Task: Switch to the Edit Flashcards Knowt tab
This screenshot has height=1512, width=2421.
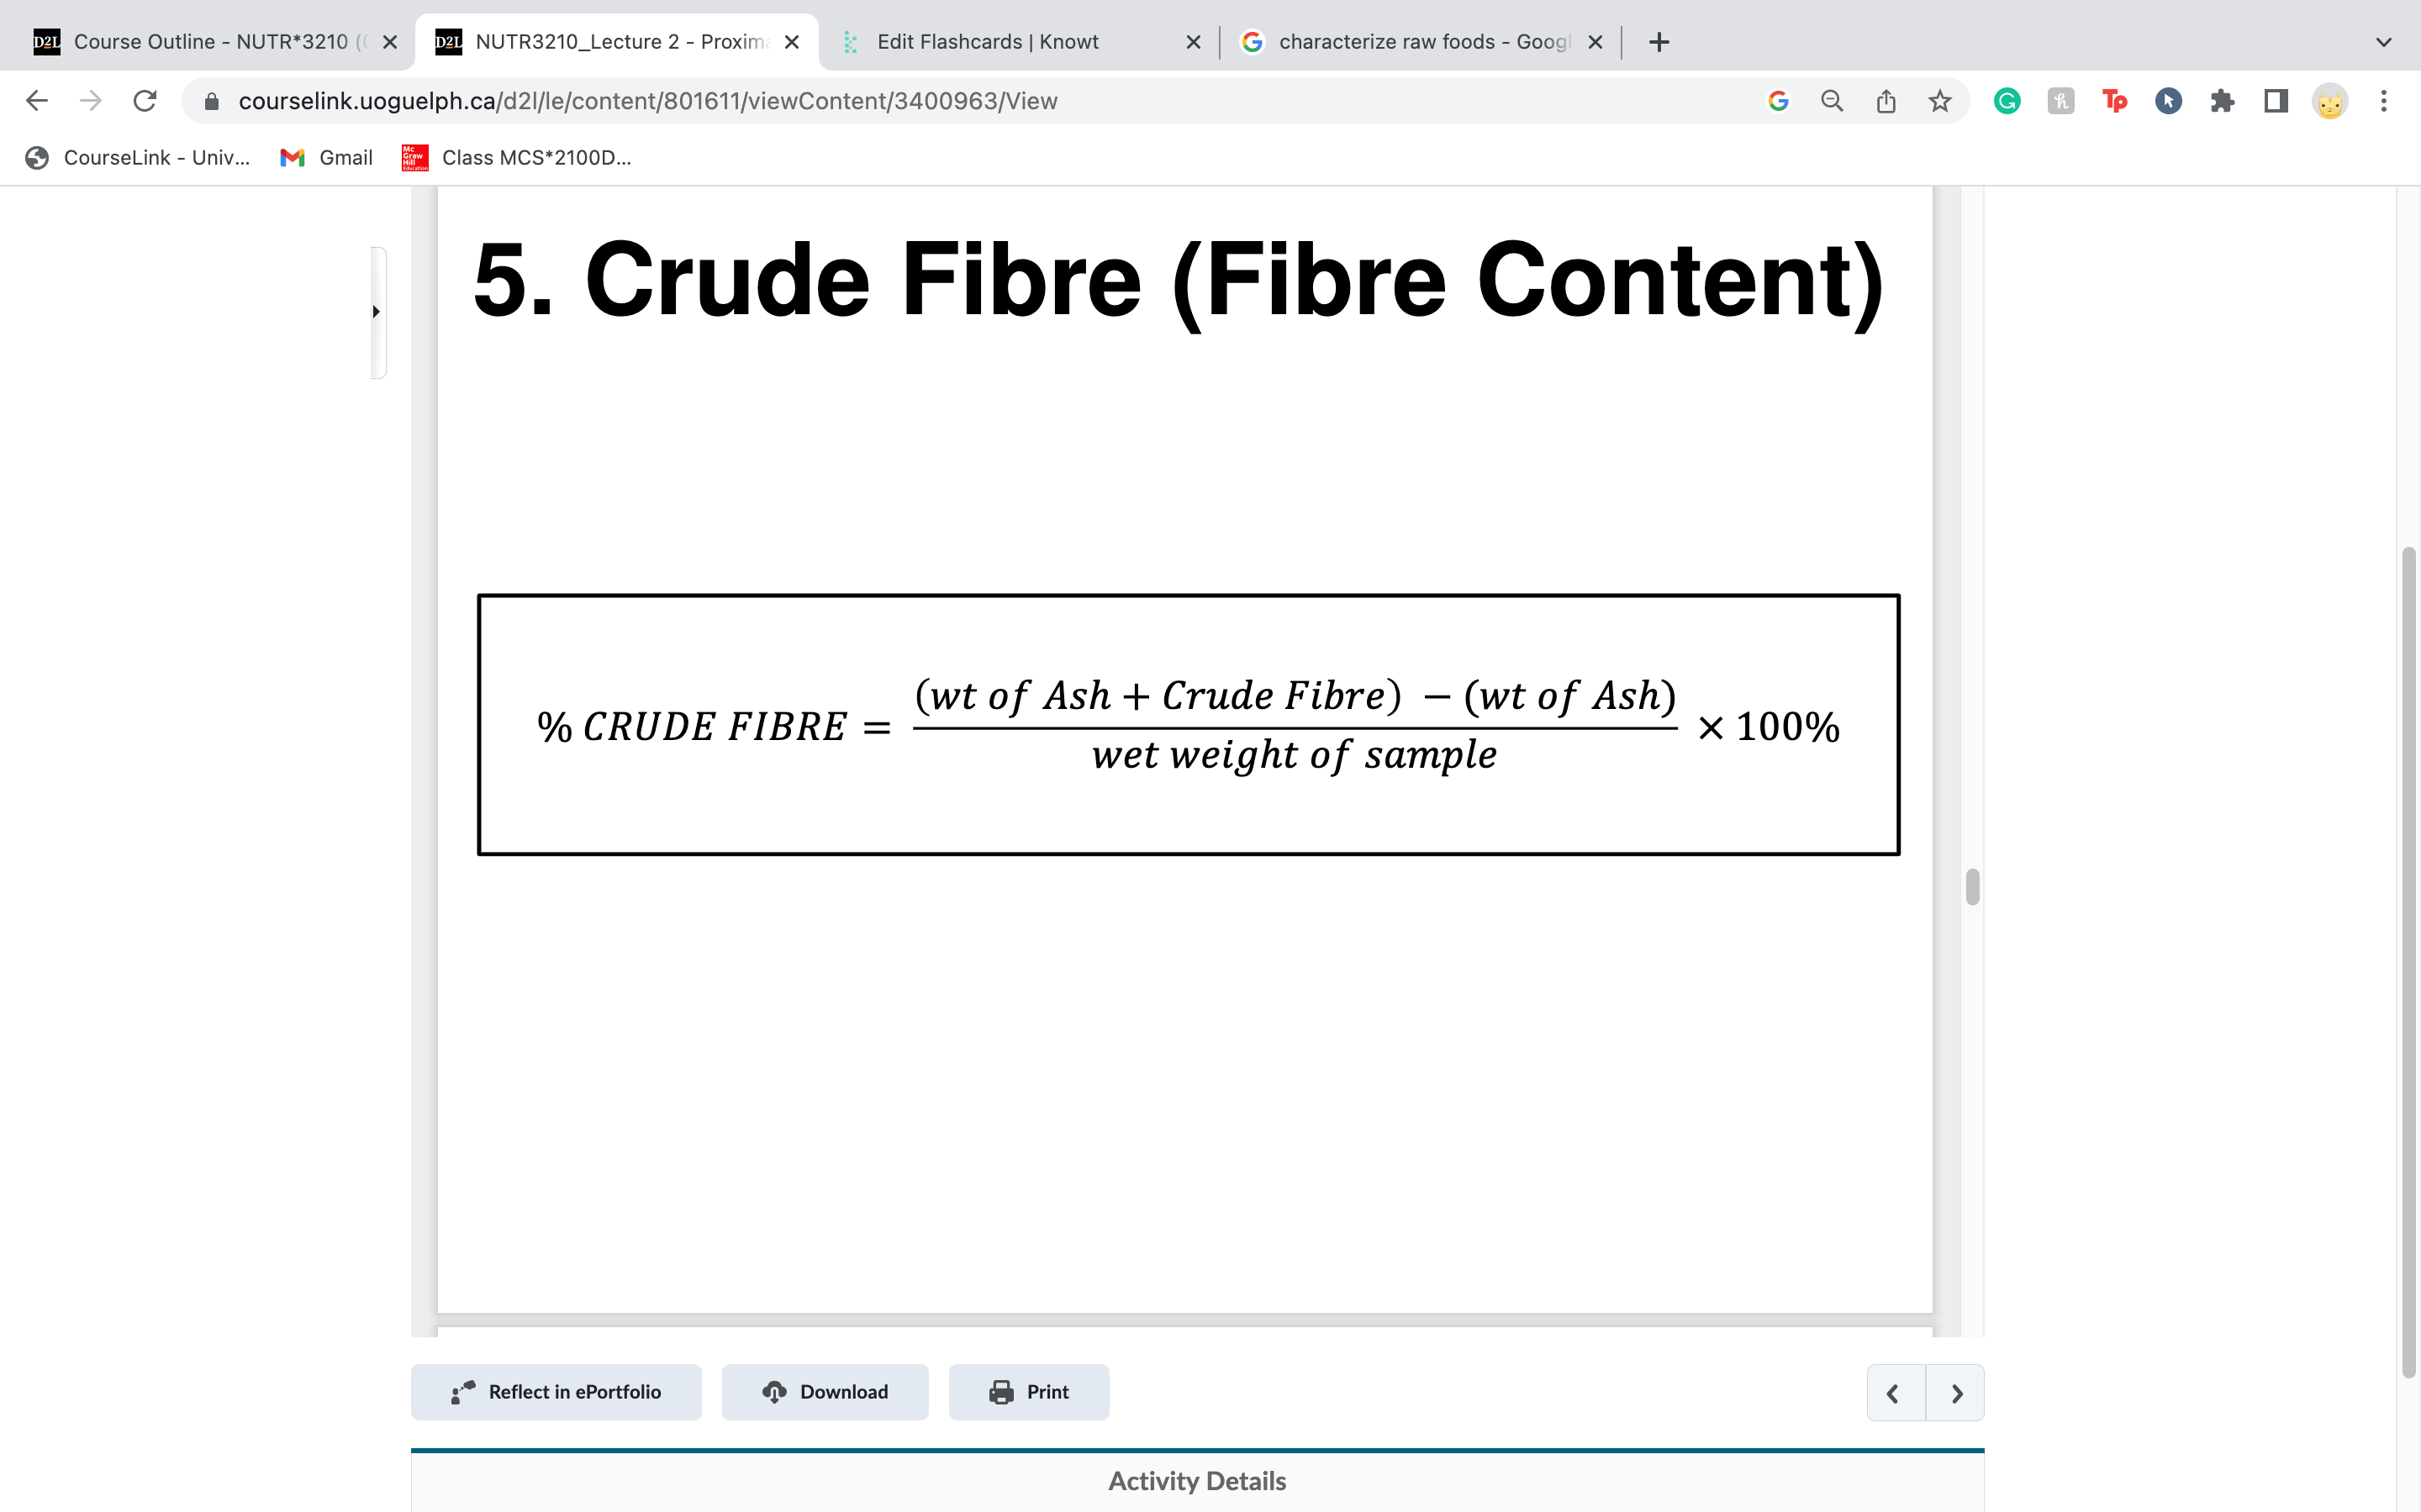Action: tap(989, 41)
